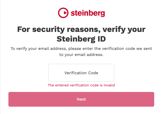162x114 pixels.
Task: Click the red Steinberg play-circle logo icon
Action: coord(63,12)
